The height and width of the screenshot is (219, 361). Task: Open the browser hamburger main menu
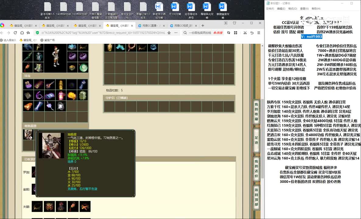259,33
